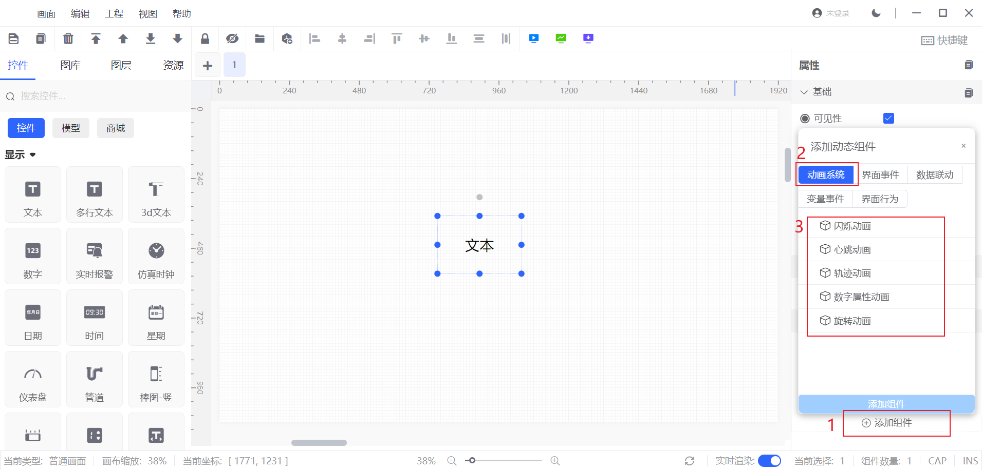Switch to the 图层 tab

click(121, 65)
